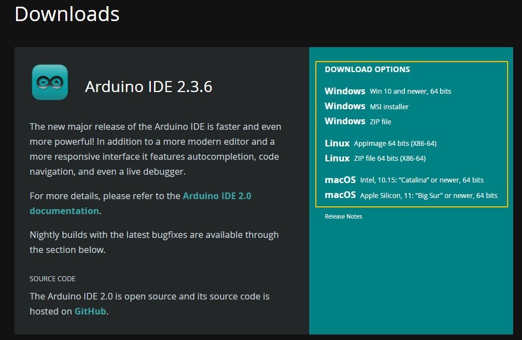Click the 'The new major release' paragraph

pyautogui.click(x=156, y=149)
